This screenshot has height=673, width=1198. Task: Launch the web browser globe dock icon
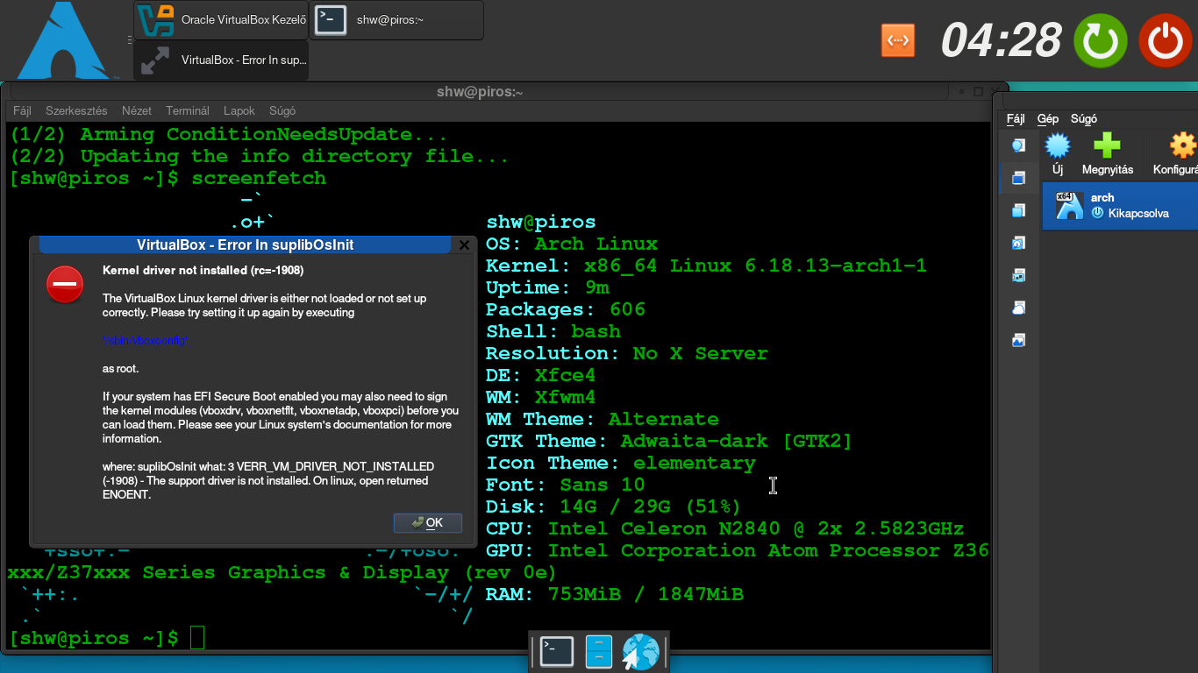(640, 652)
